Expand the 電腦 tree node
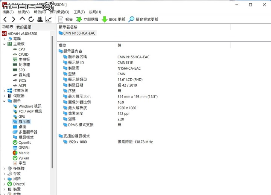 click(x=4, y=39)
